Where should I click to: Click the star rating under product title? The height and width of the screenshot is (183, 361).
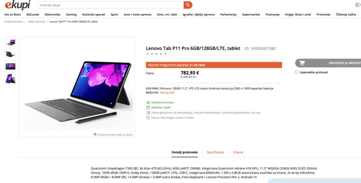point(156,54)
